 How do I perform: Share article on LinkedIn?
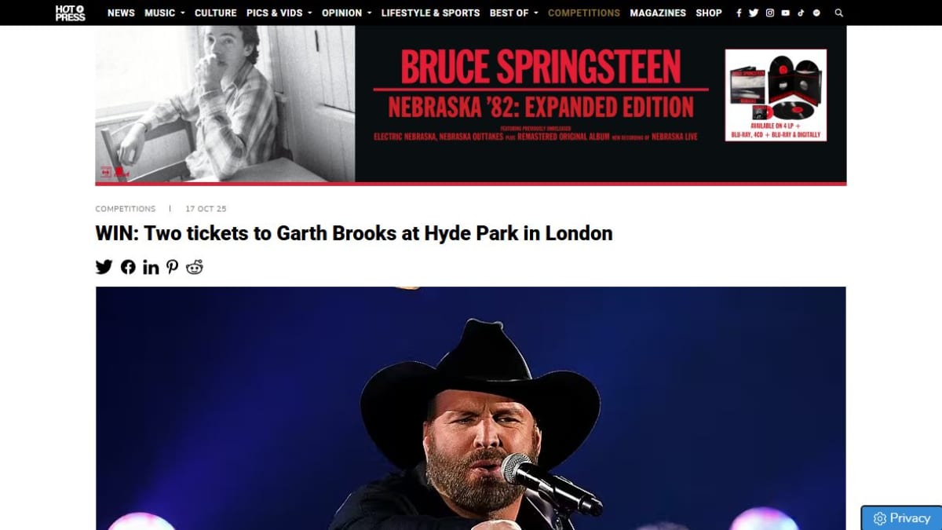tap(151, 267)
